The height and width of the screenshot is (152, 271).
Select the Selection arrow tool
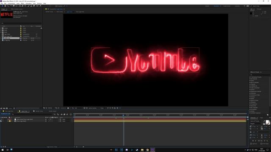(3, 6)
